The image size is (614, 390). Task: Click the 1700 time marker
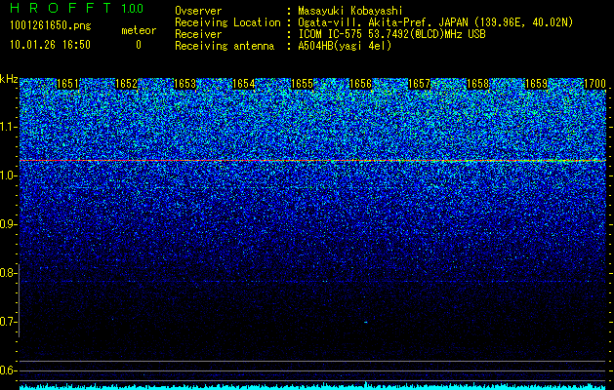tap(594, 84)
